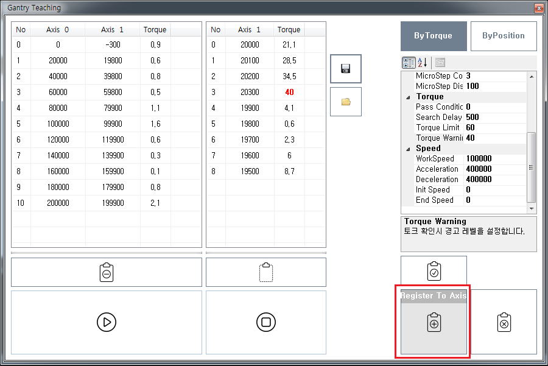The width and height of the screenshot is (548, 366).
Task: Click the clipboard checkmark apply button
Action: click(x=434, y=271)
